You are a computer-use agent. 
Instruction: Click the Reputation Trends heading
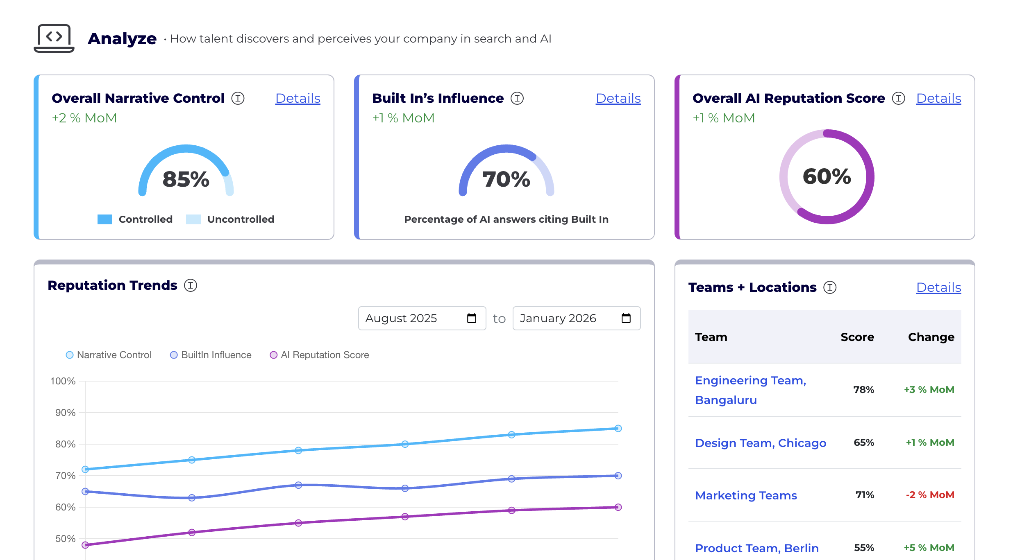coord(113,285)
